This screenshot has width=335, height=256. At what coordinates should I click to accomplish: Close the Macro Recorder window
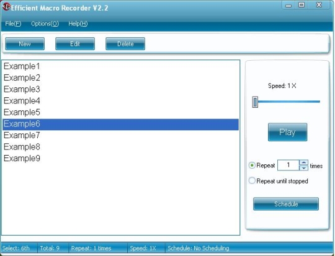pos(319,5)
